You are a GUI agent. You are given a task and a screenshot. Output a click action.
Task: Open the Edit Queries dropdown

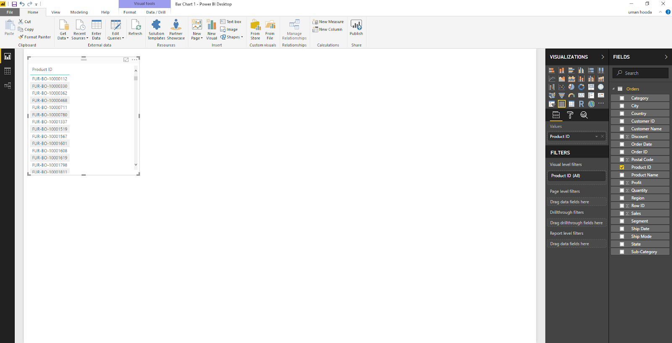tap(115, 30)
